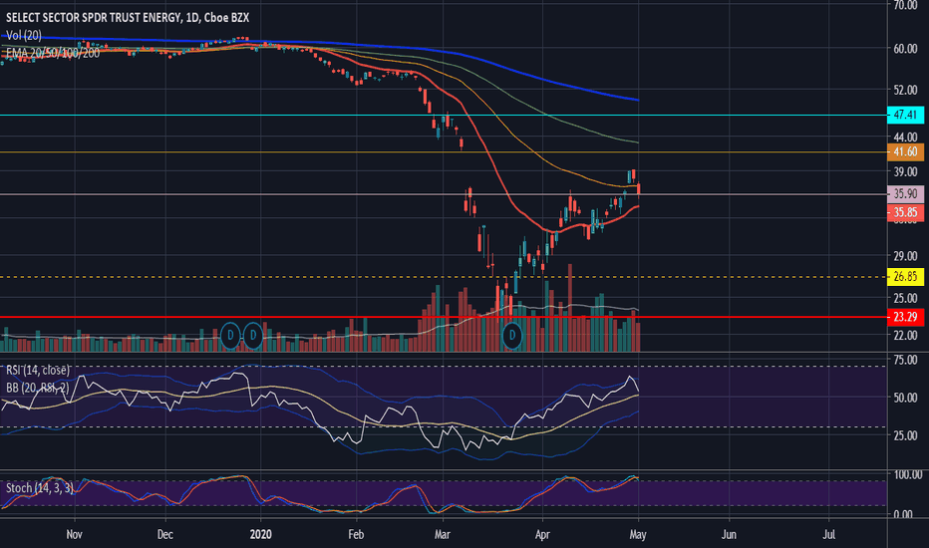This screenshot has width=929, height=548.
Task: Click the Apr label on the time axis
Action: click(542, 534)
